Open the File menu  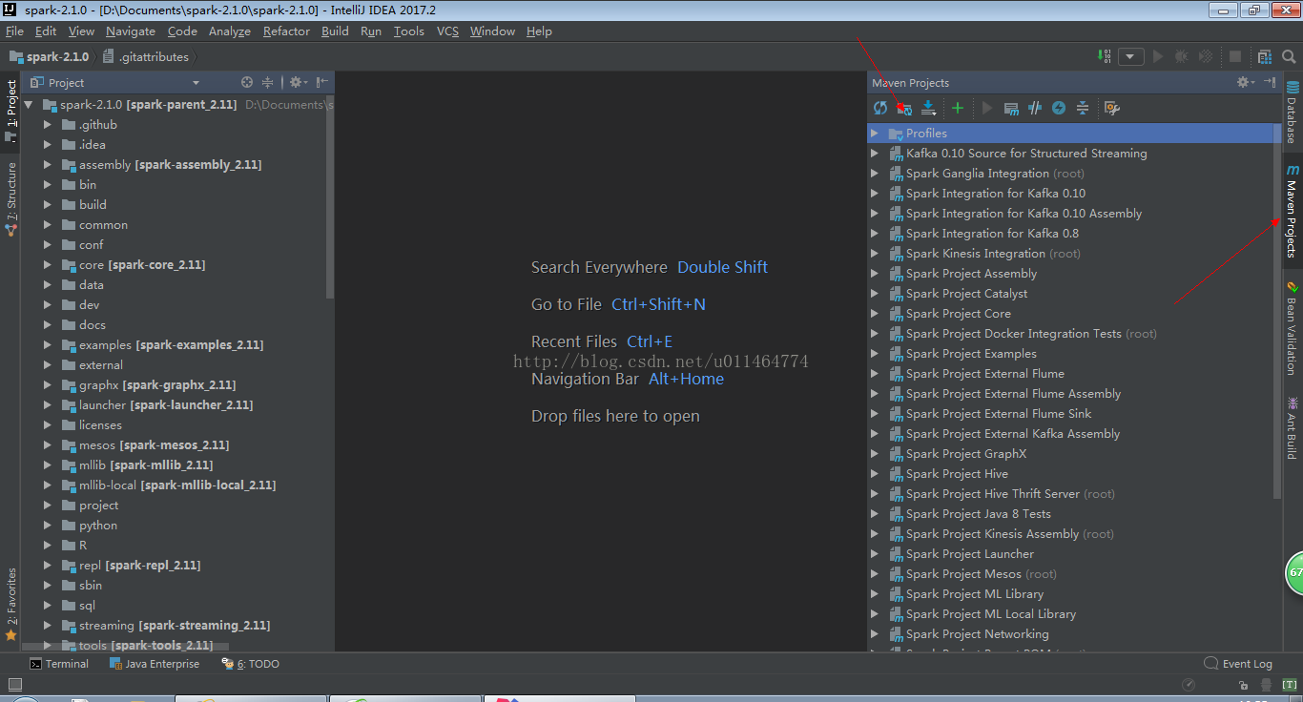point(14,31)
